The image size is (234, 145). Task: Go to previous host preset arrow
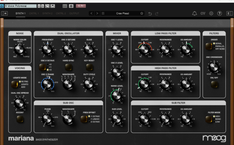(x=39, y=6)
